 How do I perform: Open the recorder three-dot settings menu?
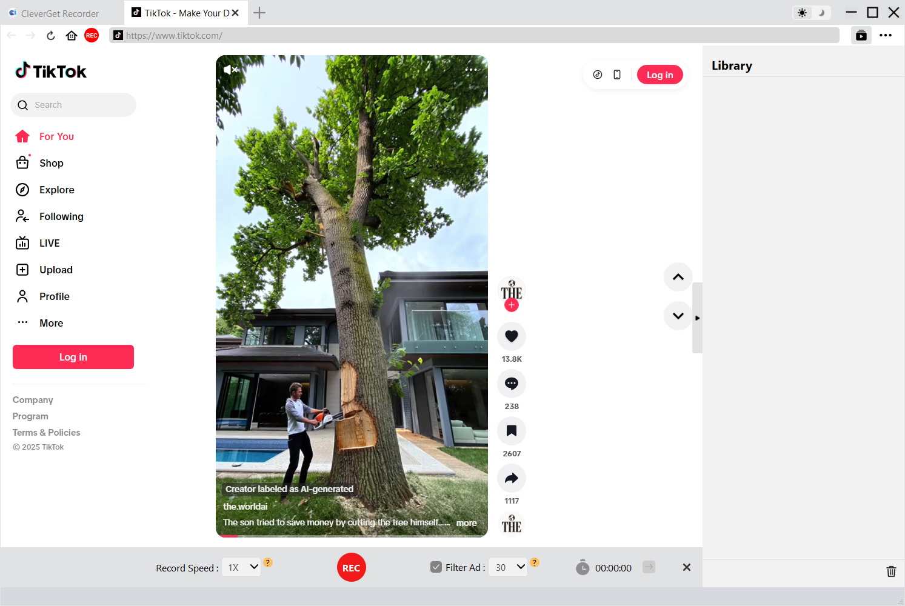(886, 35)
